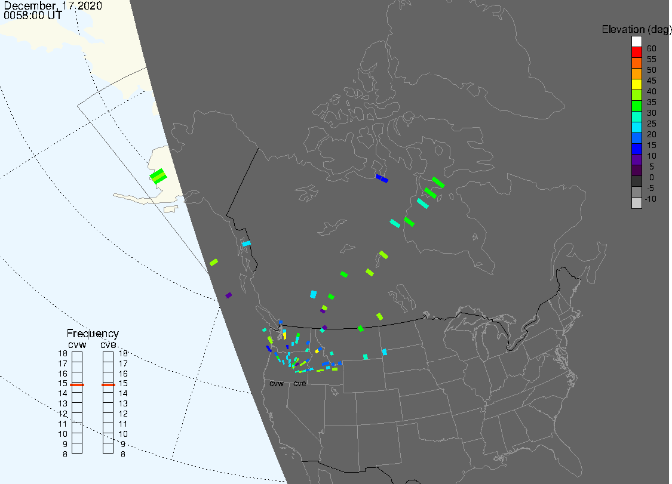Click the dark blue swatch between 15 and 10
Screen dimensions: 672x484
[636, 149]
